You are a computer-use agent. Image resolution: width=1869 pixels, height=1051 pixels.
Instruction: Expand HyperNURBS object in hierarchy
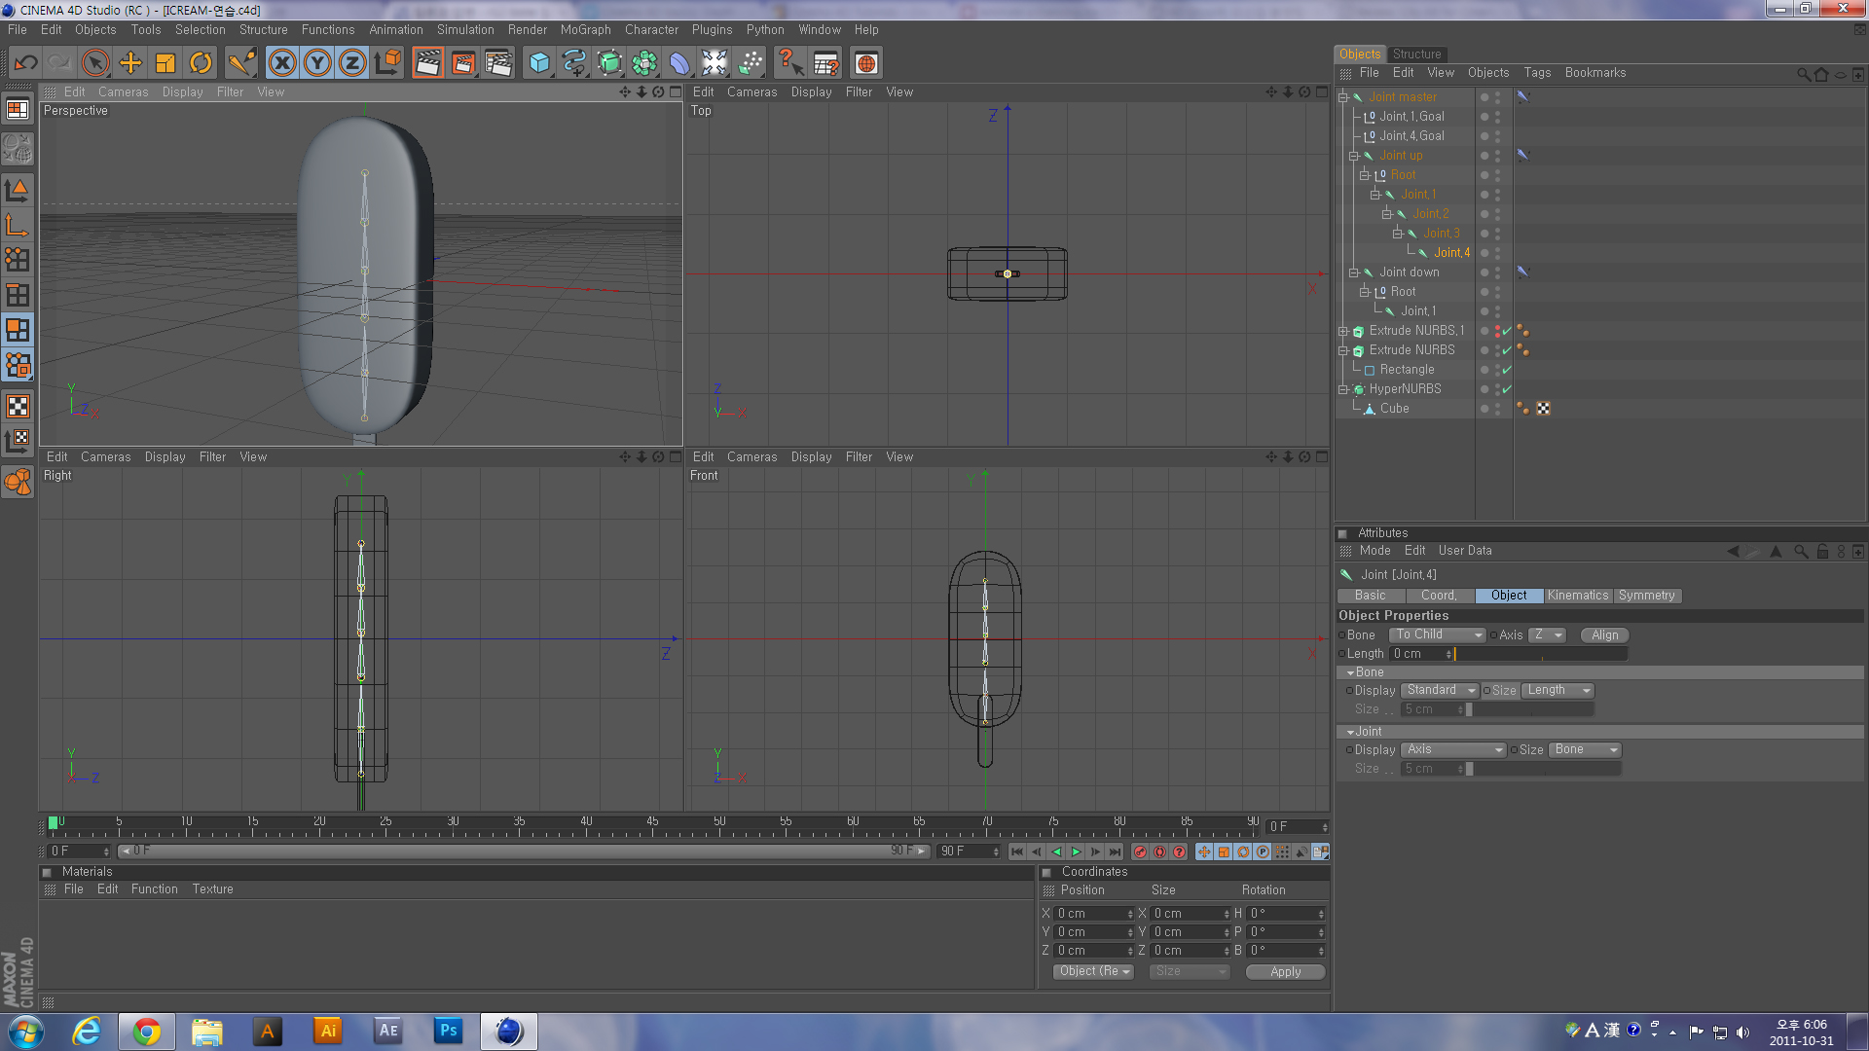pyautogui.click(x=1345, y=389)
